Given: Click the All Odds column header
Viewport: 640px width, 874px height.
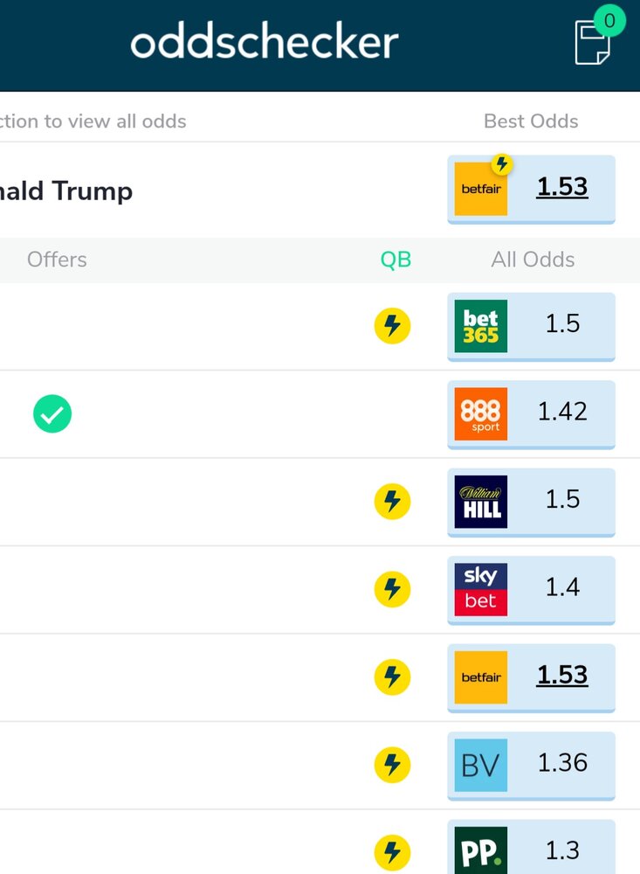Looking at the screenshot, I should coord(533,260).
